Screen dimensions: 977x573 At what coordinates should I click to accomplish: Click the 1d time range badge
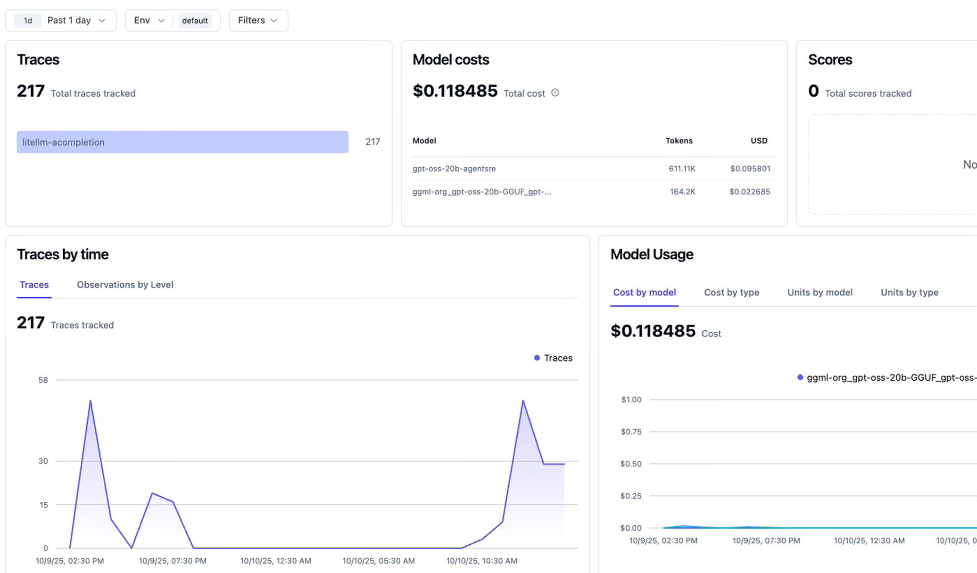coord(28,21)
